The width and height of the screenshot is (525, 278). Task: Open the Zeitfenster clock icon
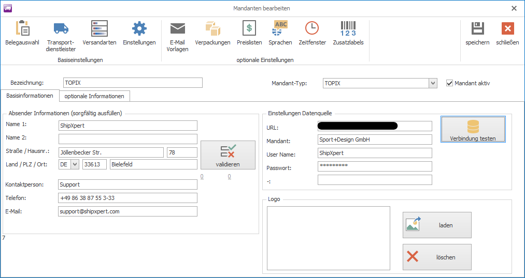tap(312, 28)
